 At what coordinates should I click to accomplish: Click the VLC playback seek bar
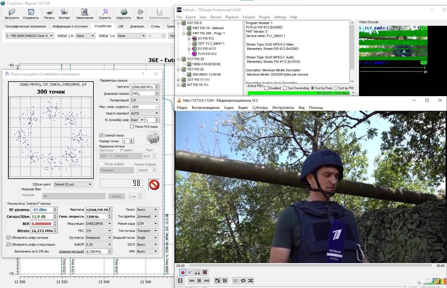coord(310,266)
